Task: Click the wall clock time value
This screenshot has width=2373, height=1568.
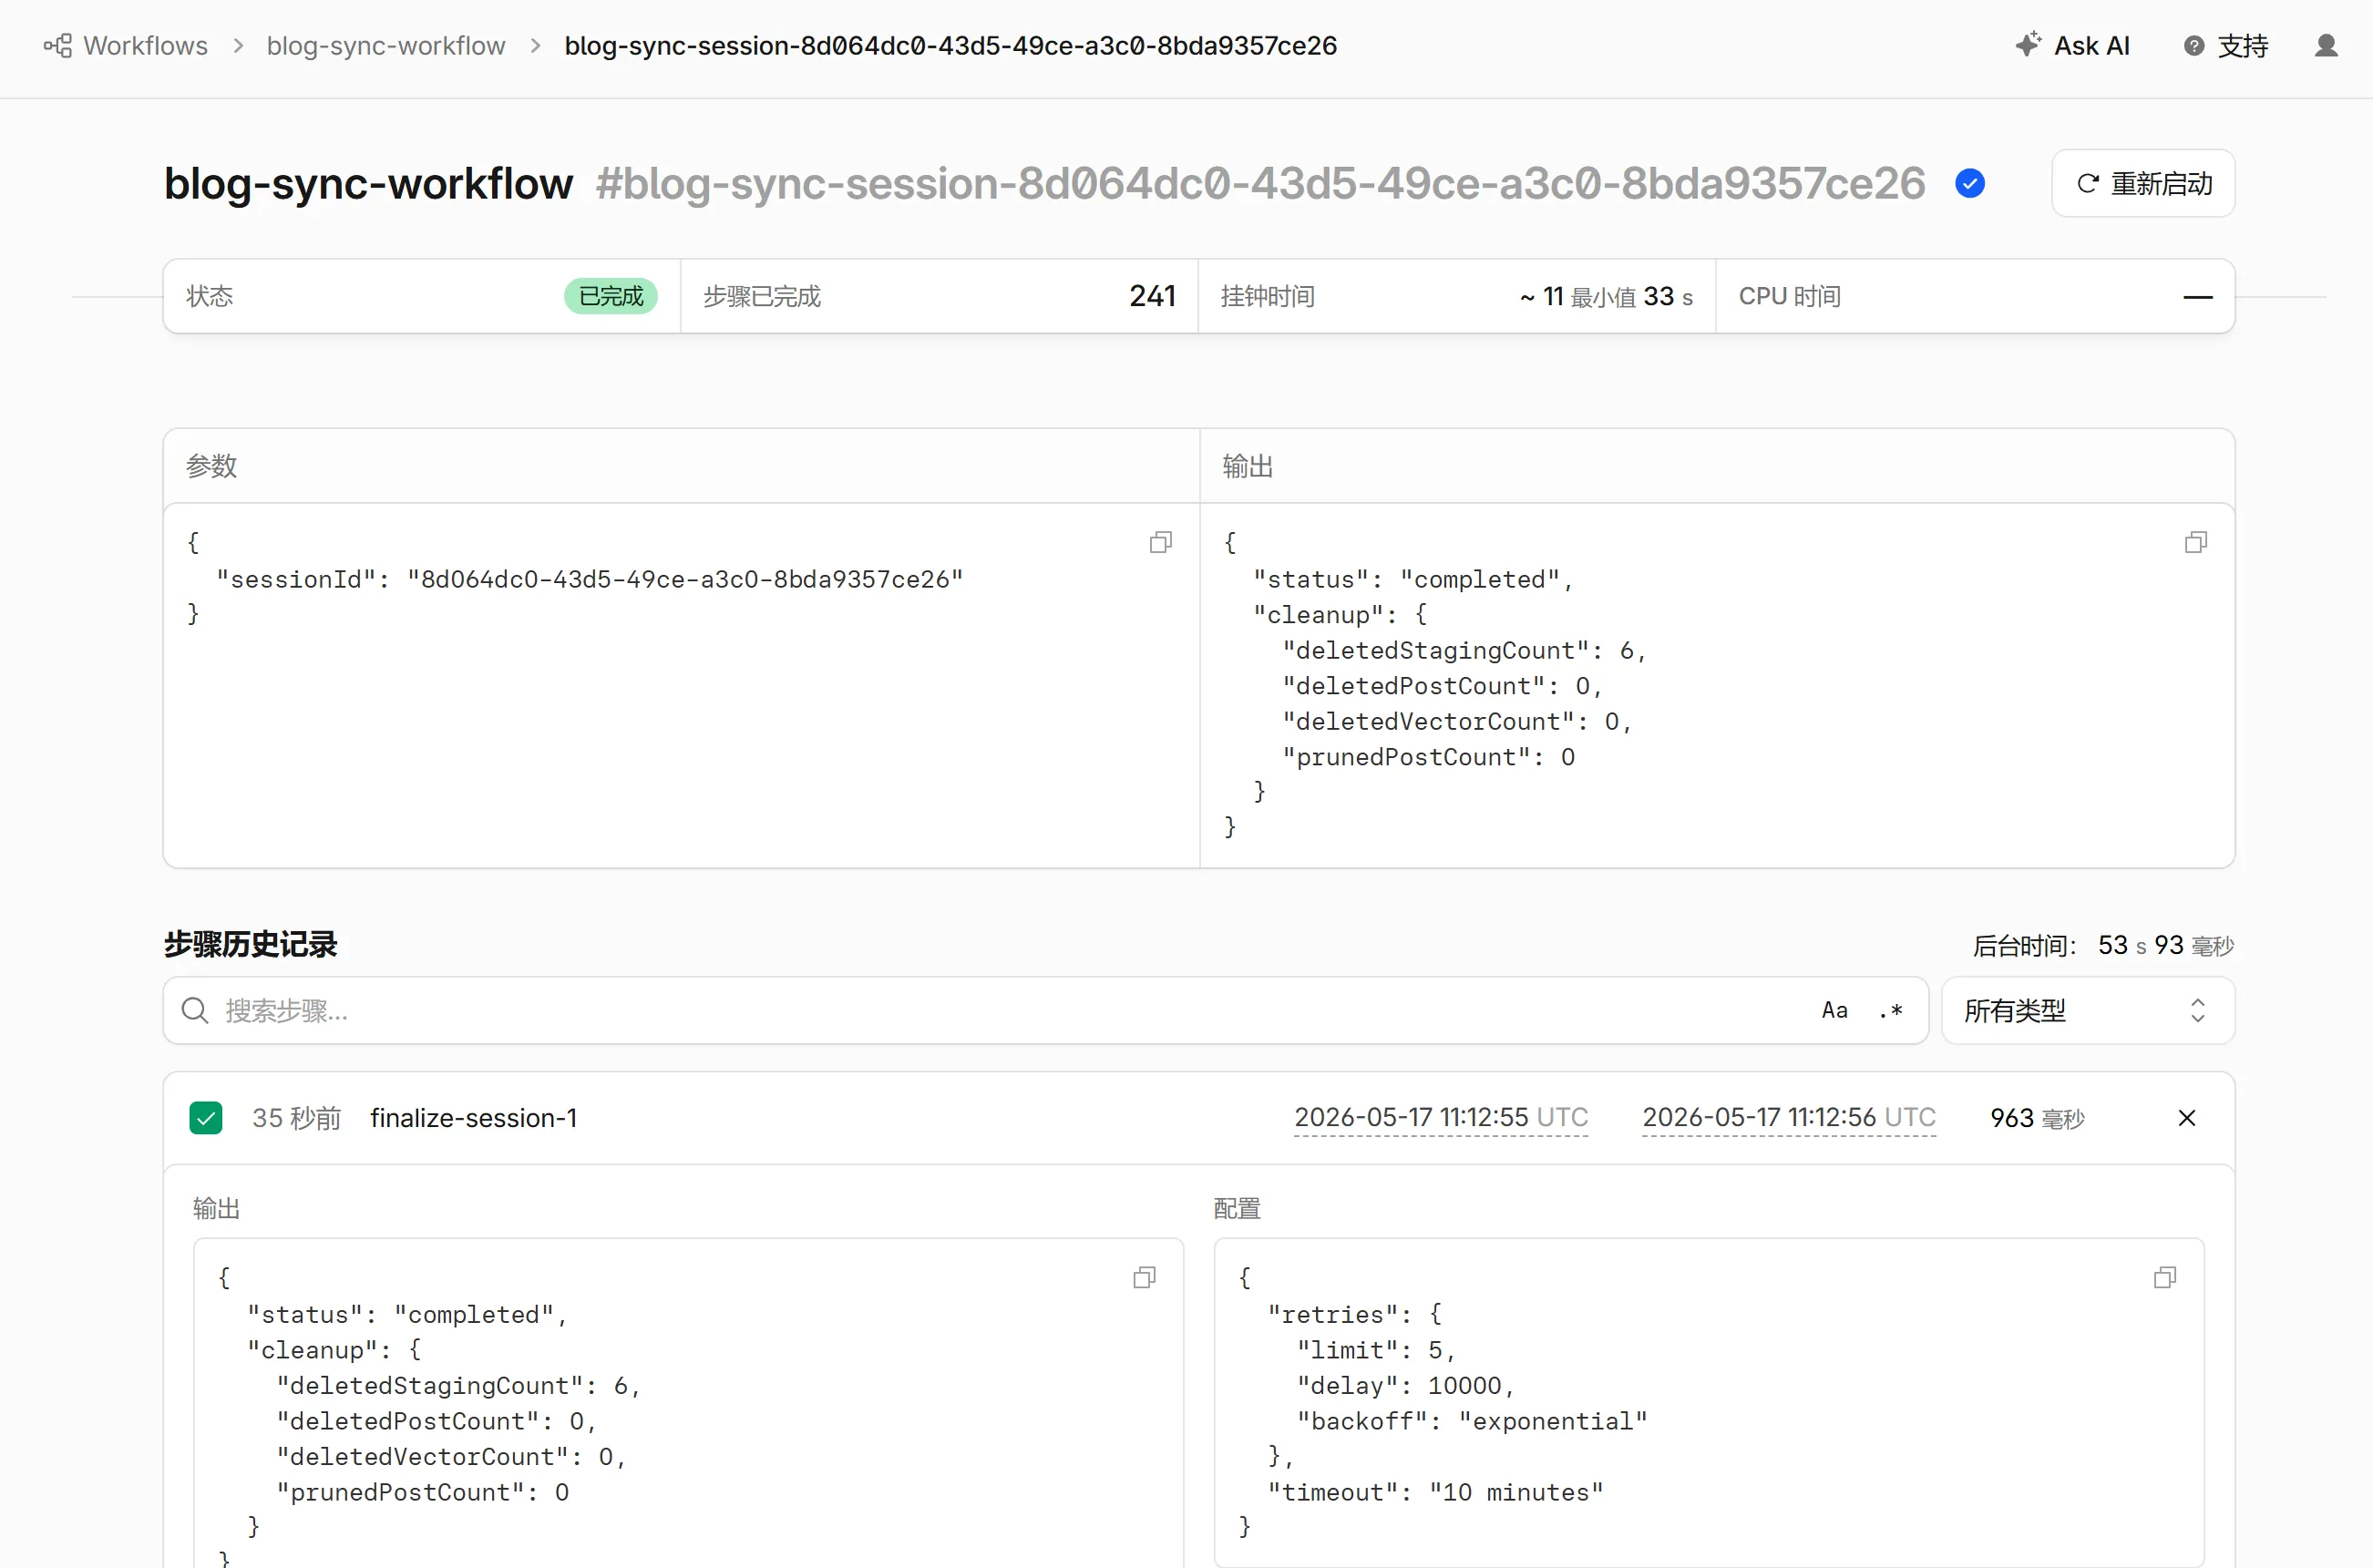Action: coord(1606,297)
